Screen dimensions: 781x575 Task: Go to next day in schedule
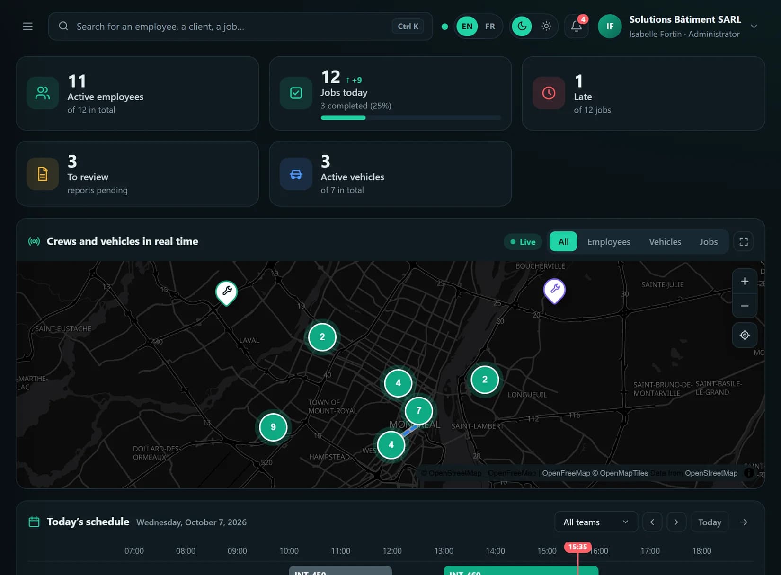click(x=676, y=522)
